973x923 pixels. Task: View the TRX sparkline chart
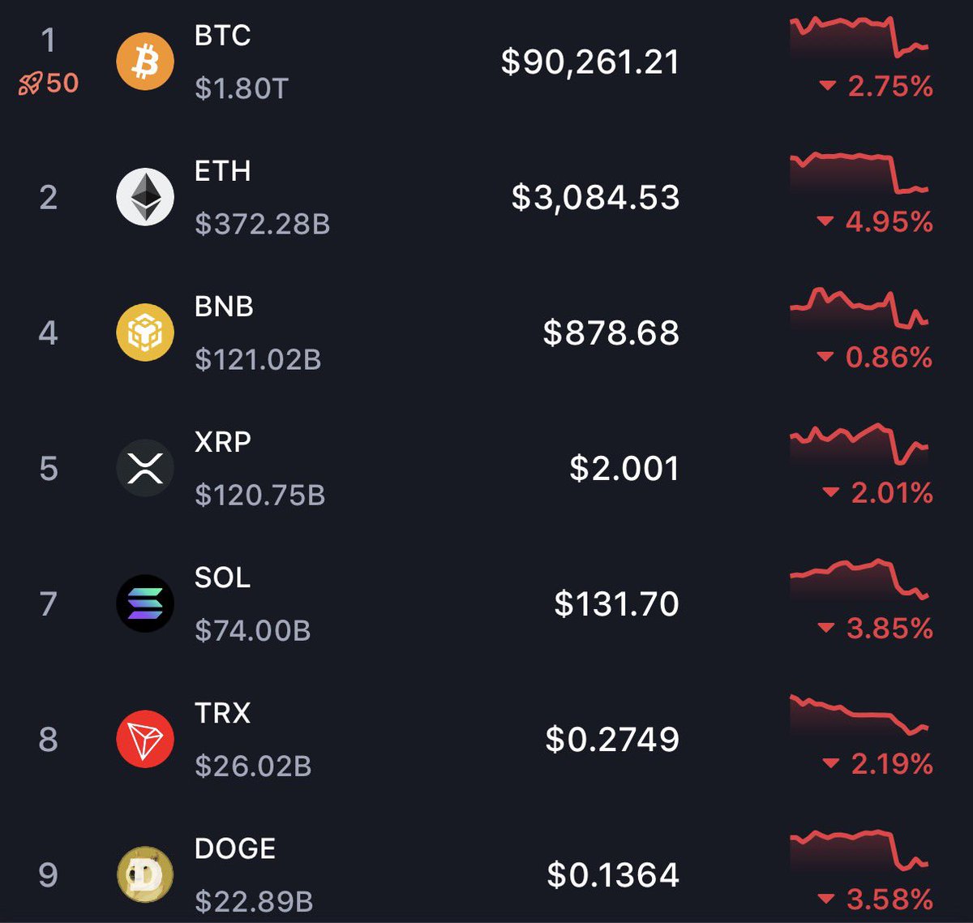tap(859, 714)
